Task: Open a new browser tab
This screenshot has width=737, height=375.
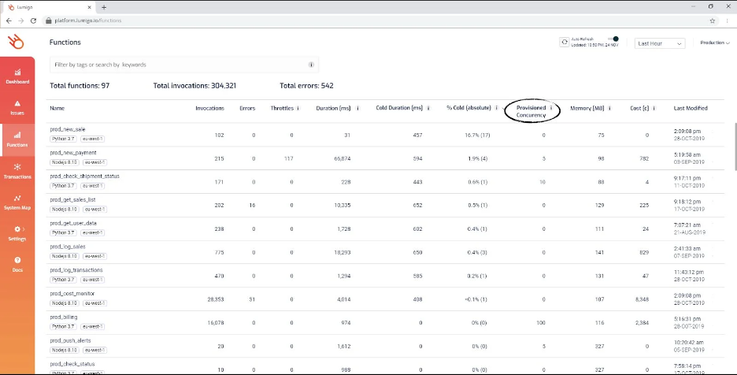Action: (x=103, y=6)
